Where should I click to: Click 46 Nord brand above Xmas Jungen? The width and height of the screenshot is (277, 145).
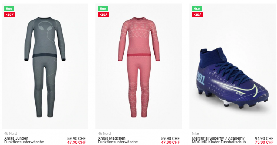[x=11, y=133]
